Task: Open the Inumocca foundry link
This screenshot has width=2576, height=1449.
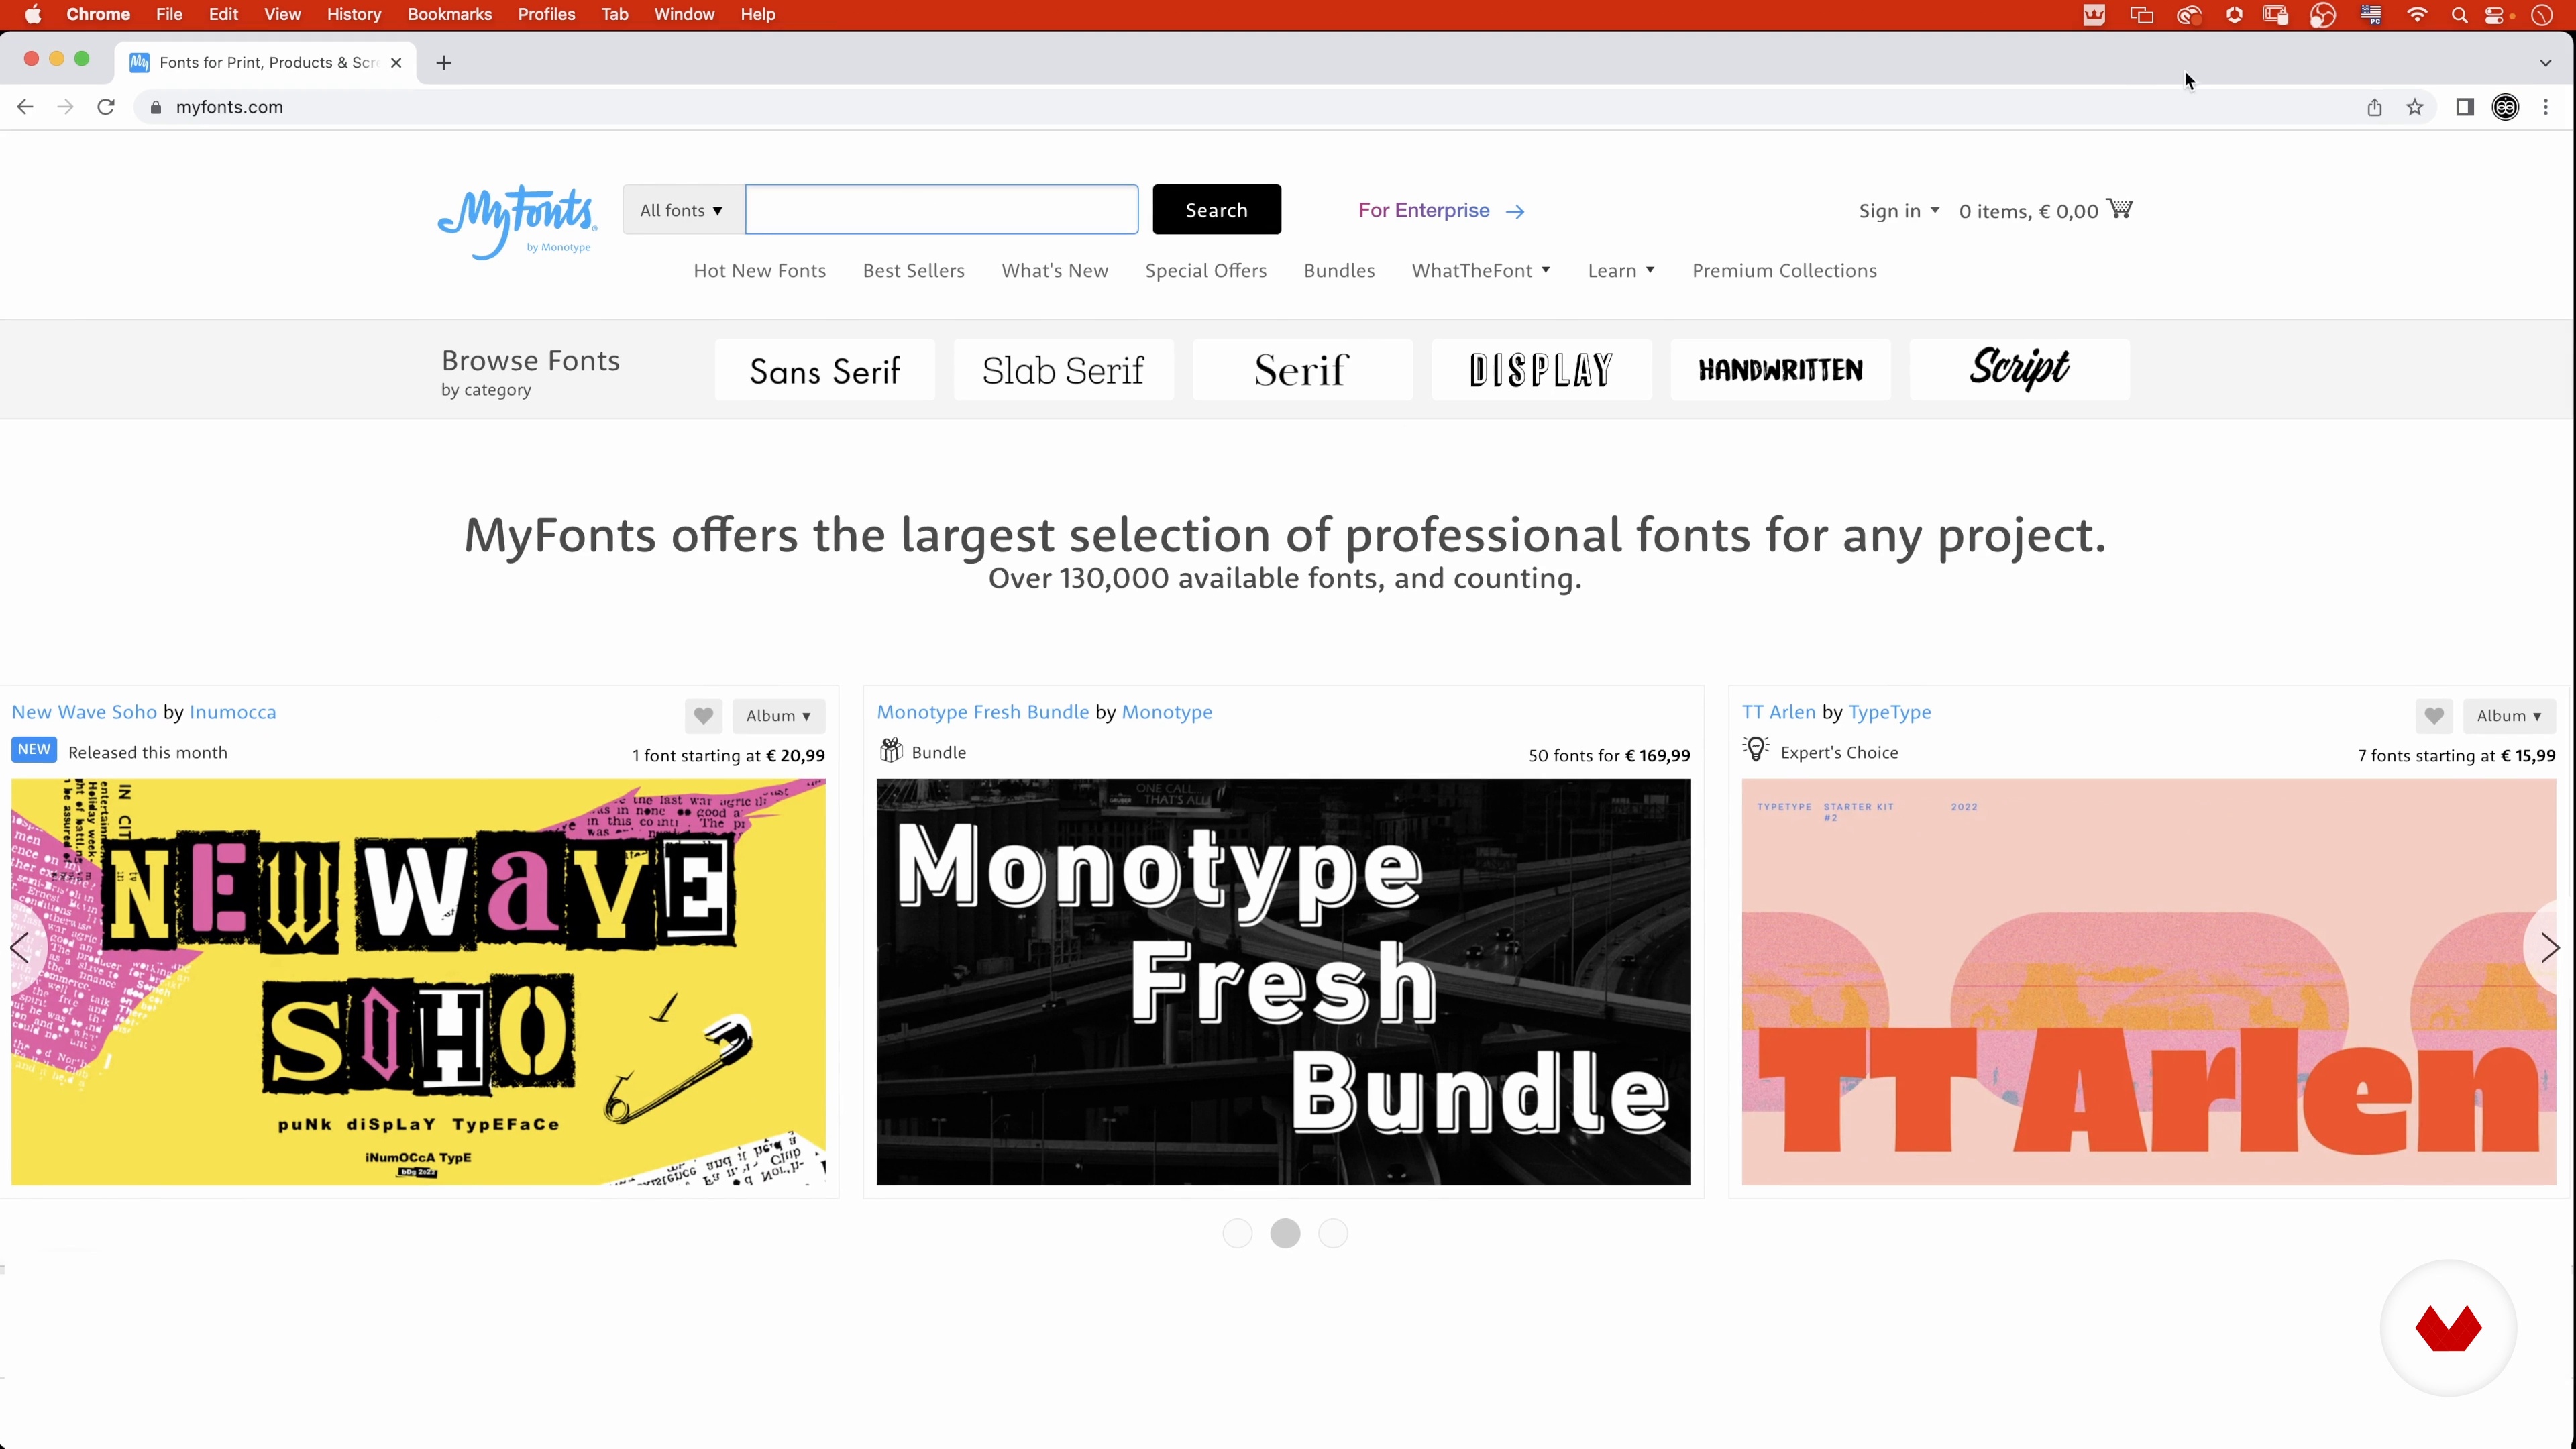Action: [233, 712]
